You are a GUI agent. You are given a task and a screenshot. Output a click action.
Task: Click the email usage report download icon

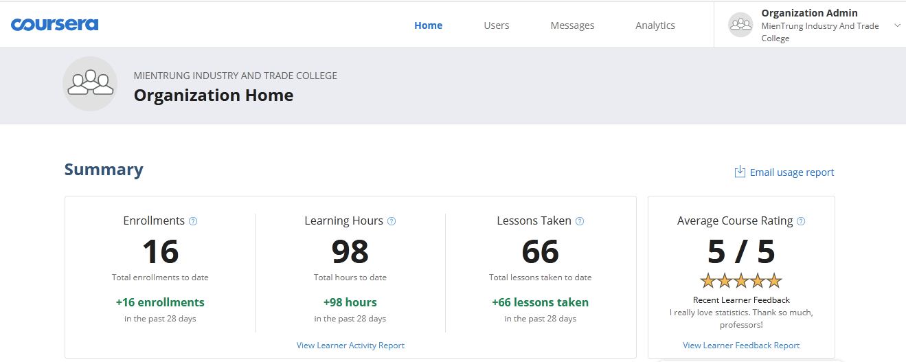tap(740, 172)
